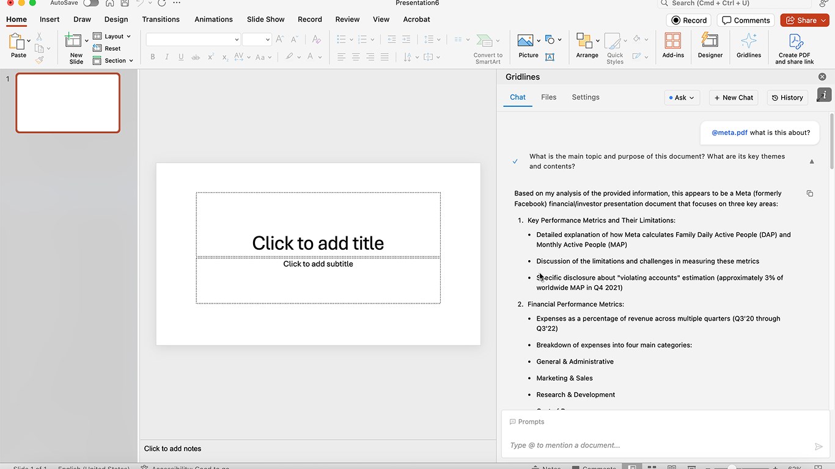The width and height of the screenshot is (835, 469).
Task: Apply Underline formatting
Action: (181, 57)
